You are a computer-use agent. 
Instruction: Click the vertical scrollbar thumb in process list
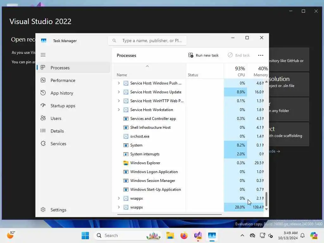pyautogui.click(x=266, y=199)
